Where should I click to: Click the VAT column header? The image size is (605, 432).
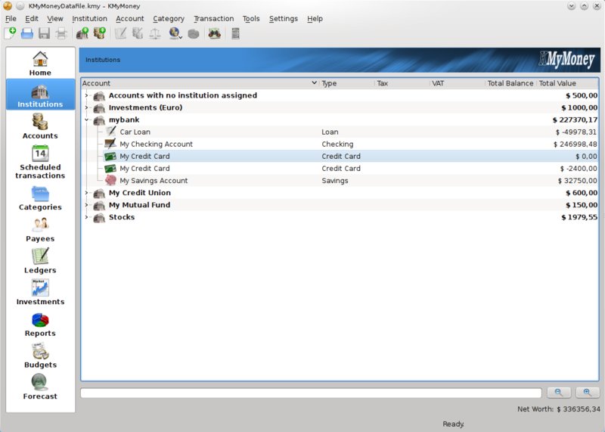click(x=457, y=83)
